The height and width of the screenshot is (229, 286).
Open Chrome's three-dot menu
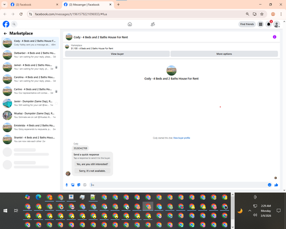(281, 14)
